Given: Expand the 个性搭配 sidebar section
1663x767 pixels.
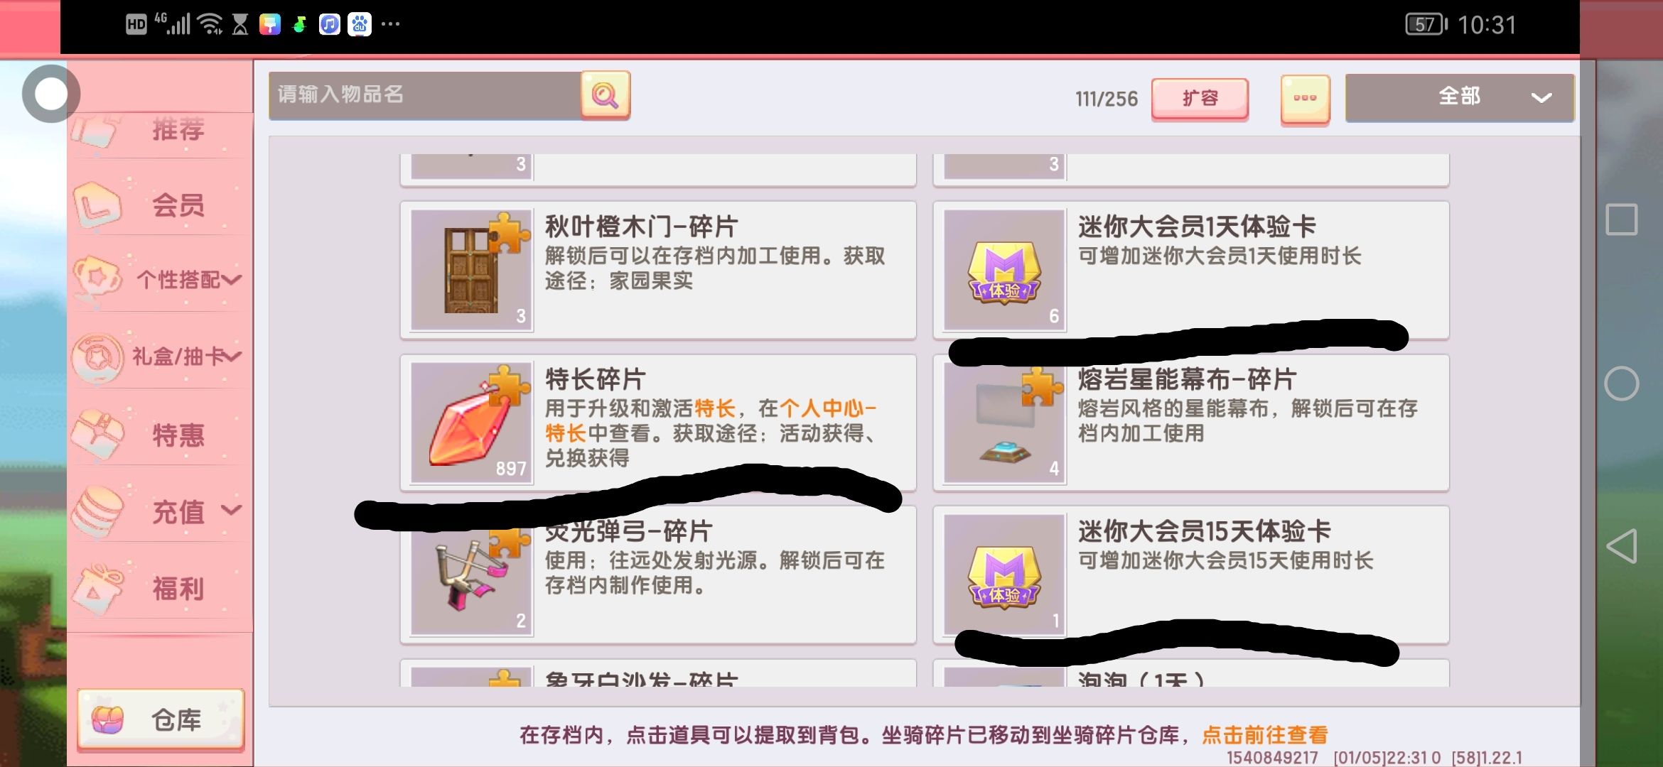Looking at the screenshot, I should [x=161, y=279].
